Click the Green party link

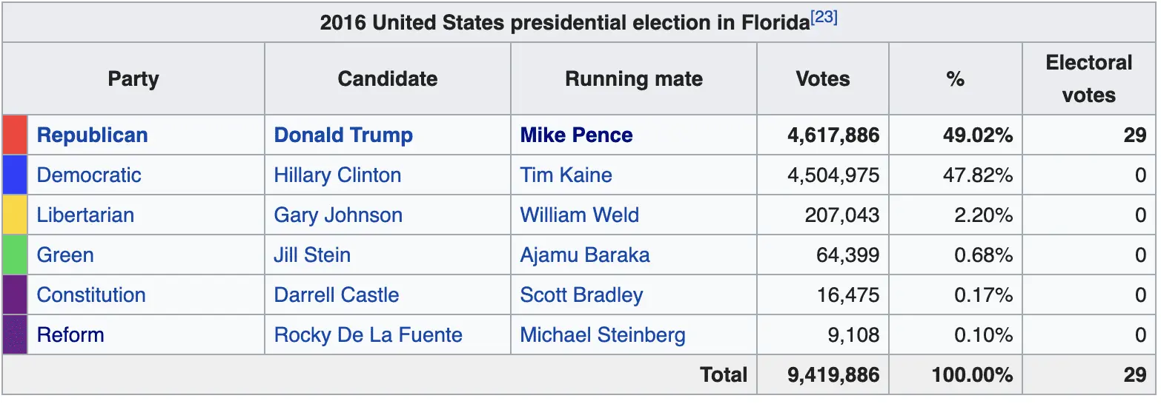click(x=65, y=255)
